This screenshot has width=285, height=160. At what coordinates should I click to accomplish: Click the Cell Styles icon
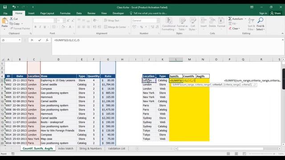pos(193,20)
